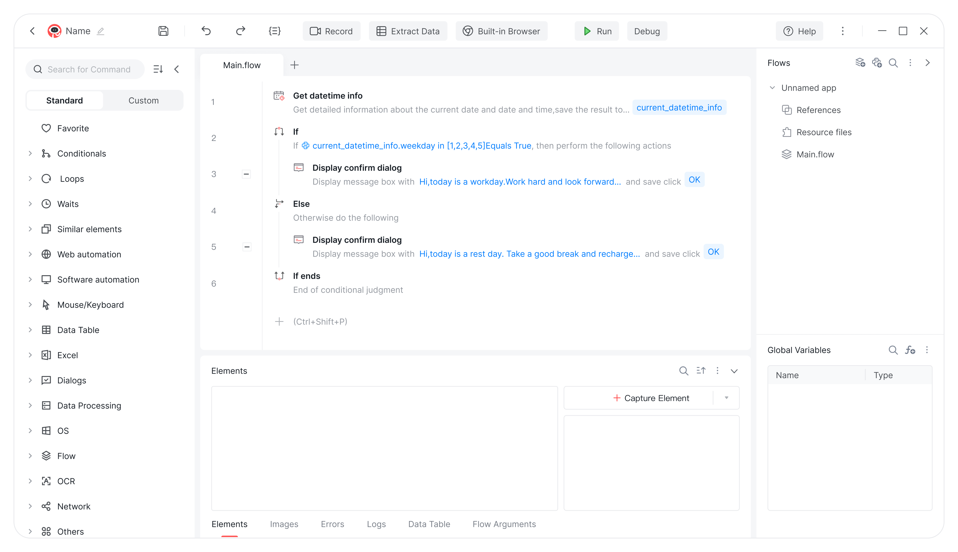Viewport: 958px width, 552px height.
Task: Switch to the Standard commands tab
Action: [64, 100]
